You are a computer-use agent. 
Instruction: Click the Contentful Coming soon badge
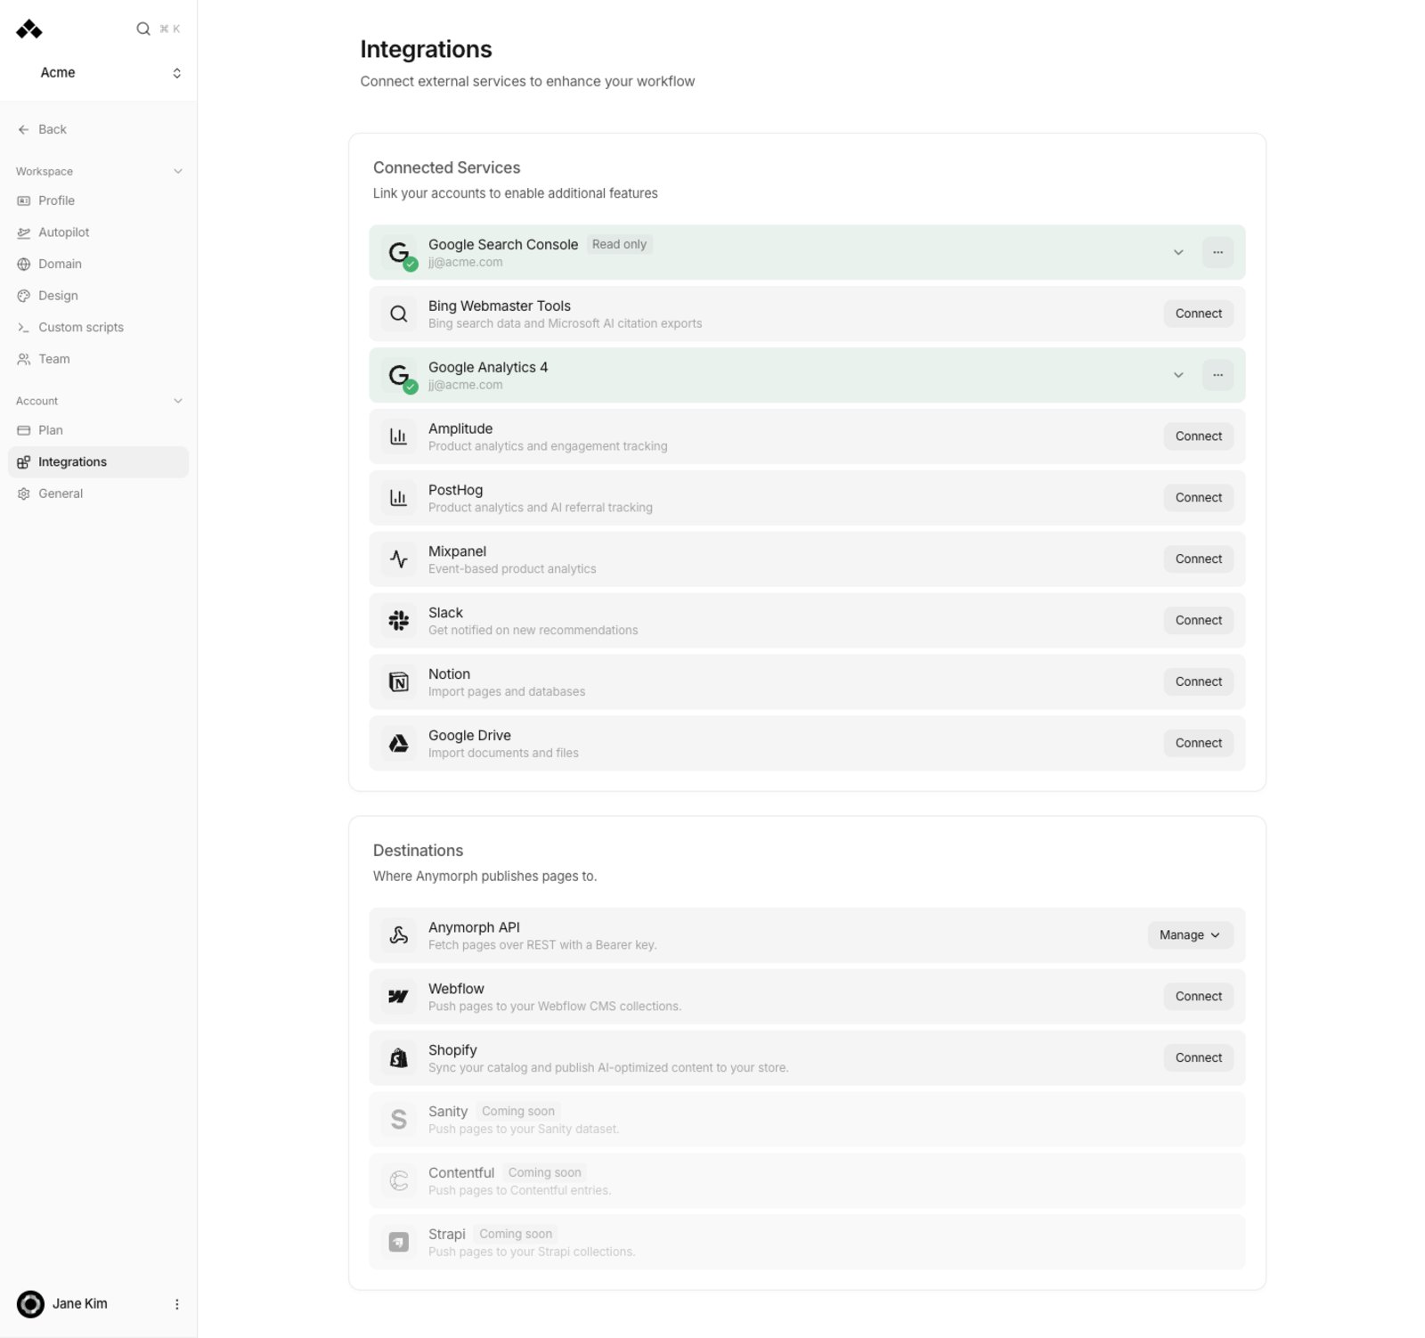(544, 1172)
